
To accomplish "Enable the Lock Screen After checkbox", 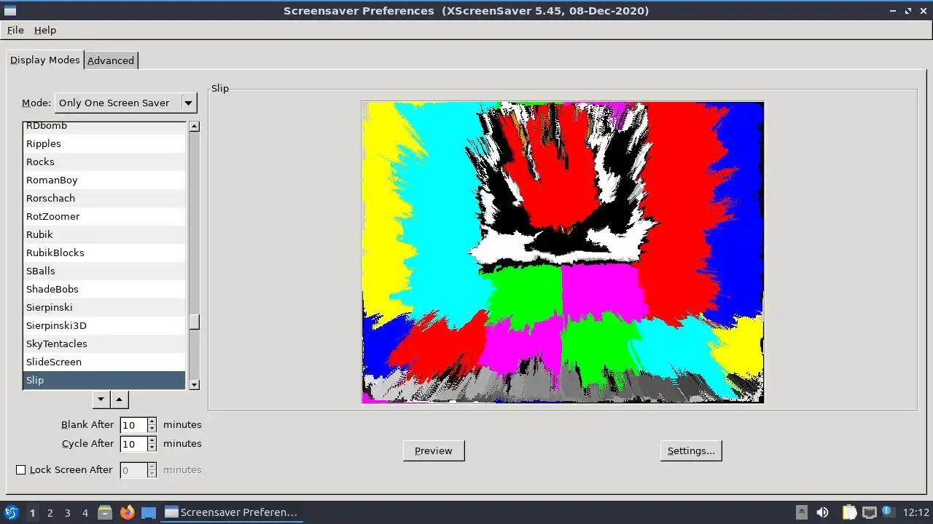I will (20, 470).
